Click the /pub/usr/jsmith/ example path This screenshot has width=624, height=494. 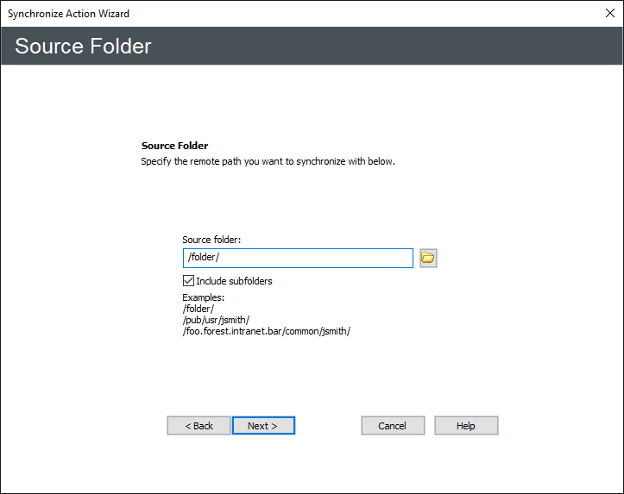pos(216,320)
